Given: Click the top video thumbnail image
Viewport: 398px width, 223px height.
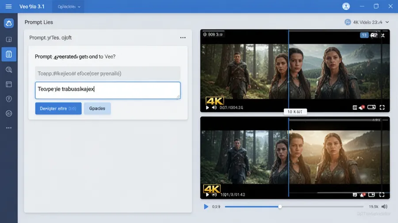Looking at the screenshot, I should 295,71.
